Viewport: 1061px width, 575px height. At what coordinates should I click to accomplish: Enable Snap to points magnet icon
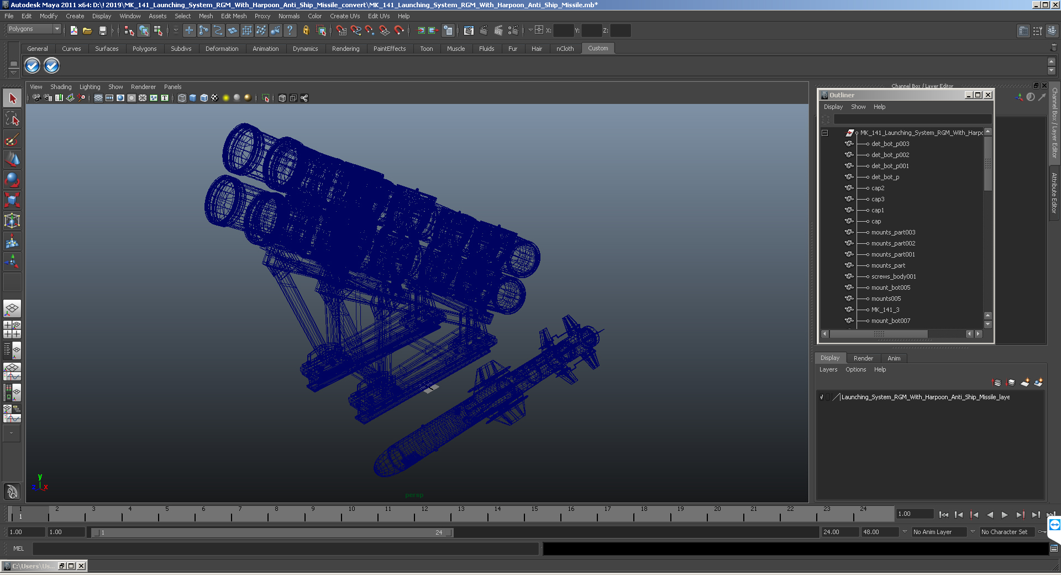370,30
